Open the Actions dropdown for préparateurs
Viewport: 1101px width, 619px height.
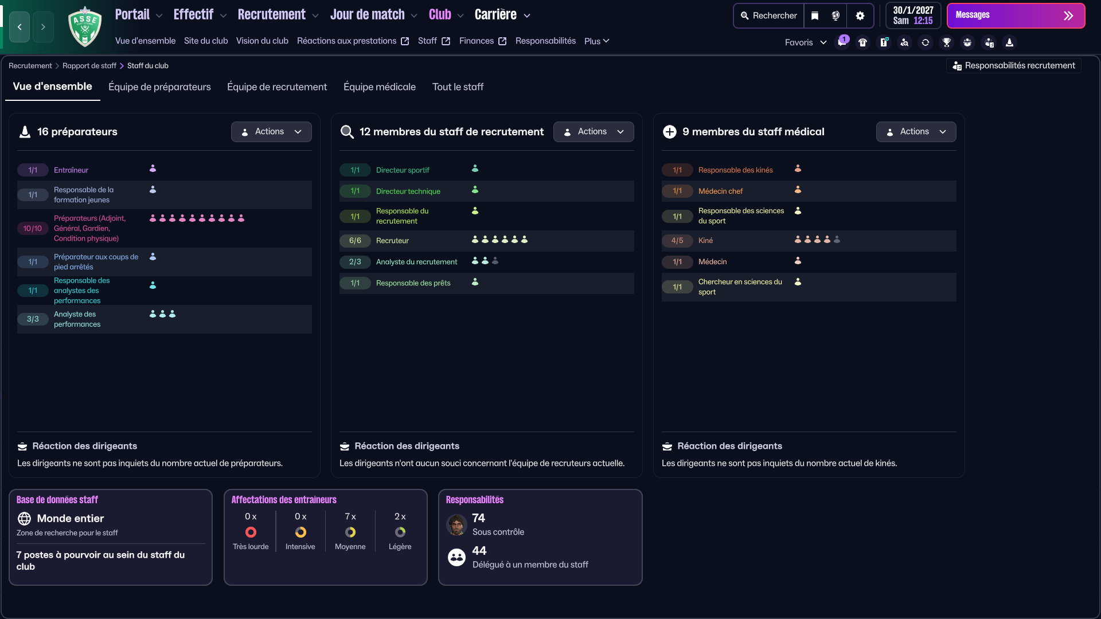pyautogui.click(x=271, y=132)
